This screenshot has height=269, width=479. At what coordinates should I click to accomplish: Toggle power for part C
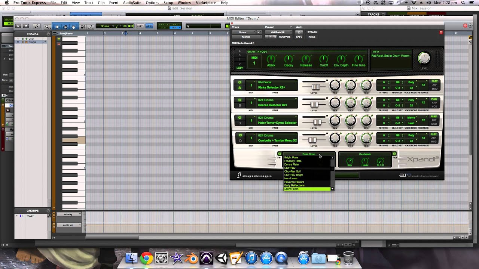[240, 117]
